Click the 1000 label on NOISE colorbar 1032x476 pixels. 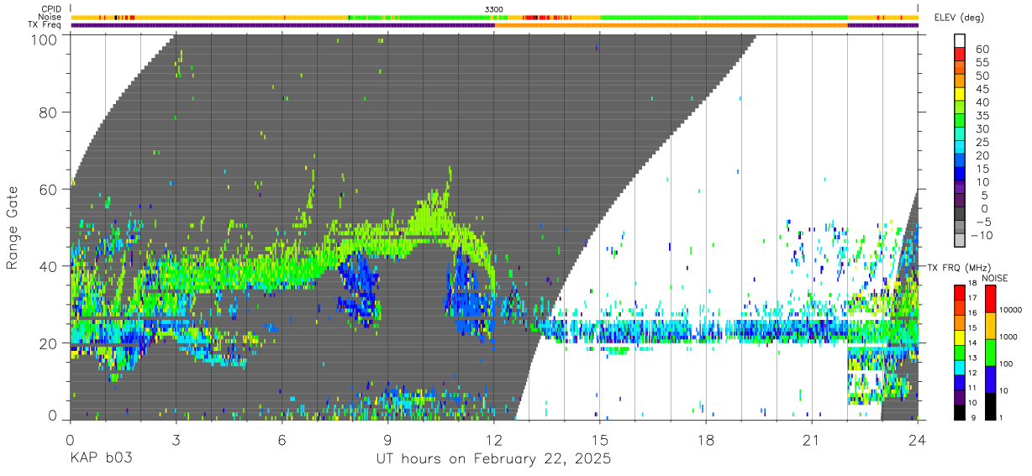click(1008, 337)
